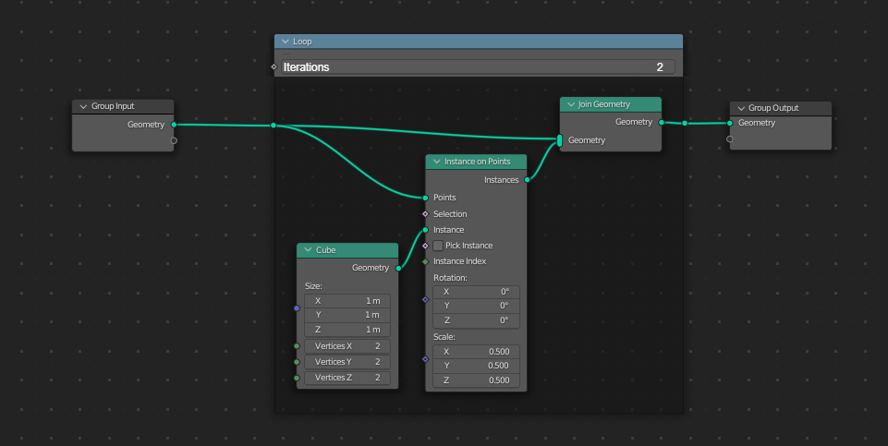
Task: Click the Rotation X field
Action: (x=476, y=292)
